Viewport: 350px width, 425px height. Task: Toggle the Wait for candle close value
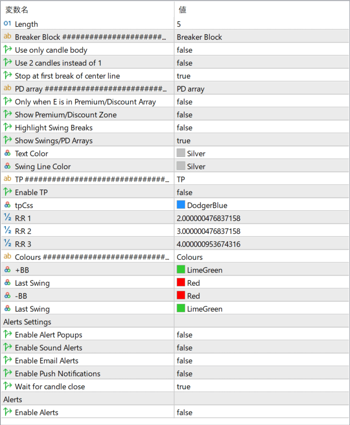tap(184, 386)
